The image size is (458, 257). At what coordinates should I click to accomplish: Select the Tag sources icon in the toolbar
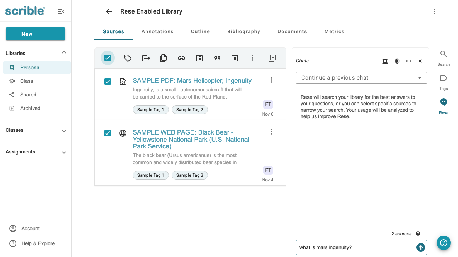coord(127,58)
